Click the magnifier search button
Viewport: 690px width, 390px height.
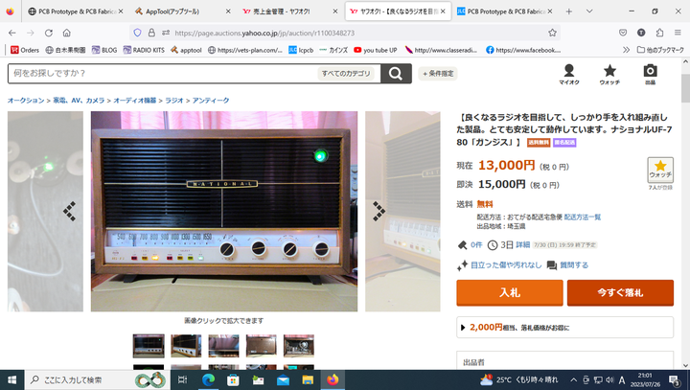tap(396, 74)
